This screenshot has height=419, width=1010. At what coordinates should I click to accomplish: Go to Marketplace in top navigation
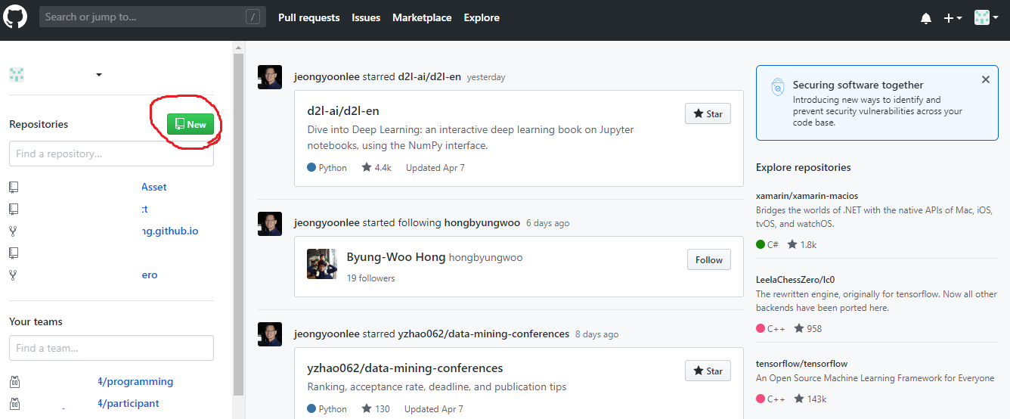[x=422, y=17]
